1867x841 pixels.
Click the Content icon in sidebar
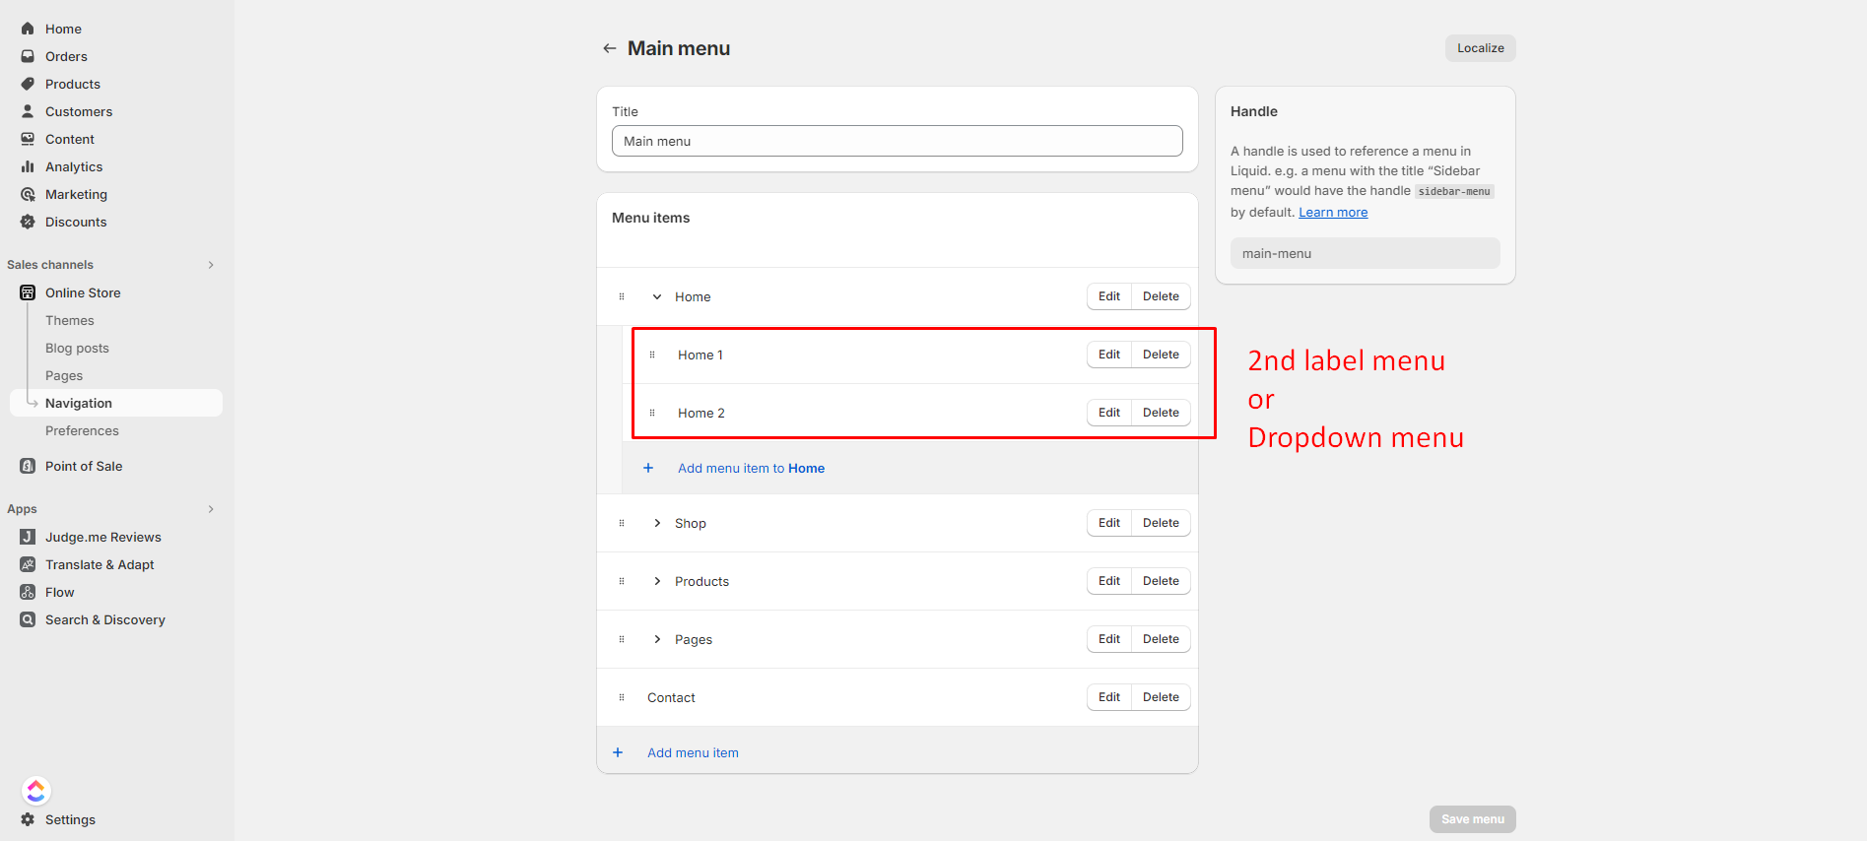click(x=28, y=139)
